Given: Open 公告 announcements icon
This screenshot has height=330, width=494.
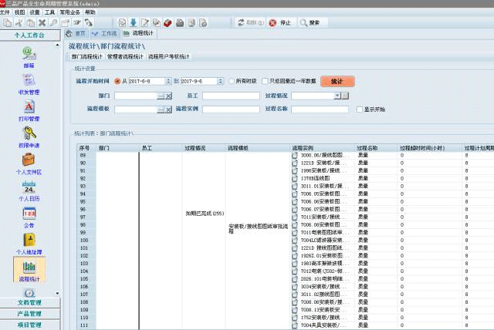Looking at the screenshot, I should pos(29,214).
